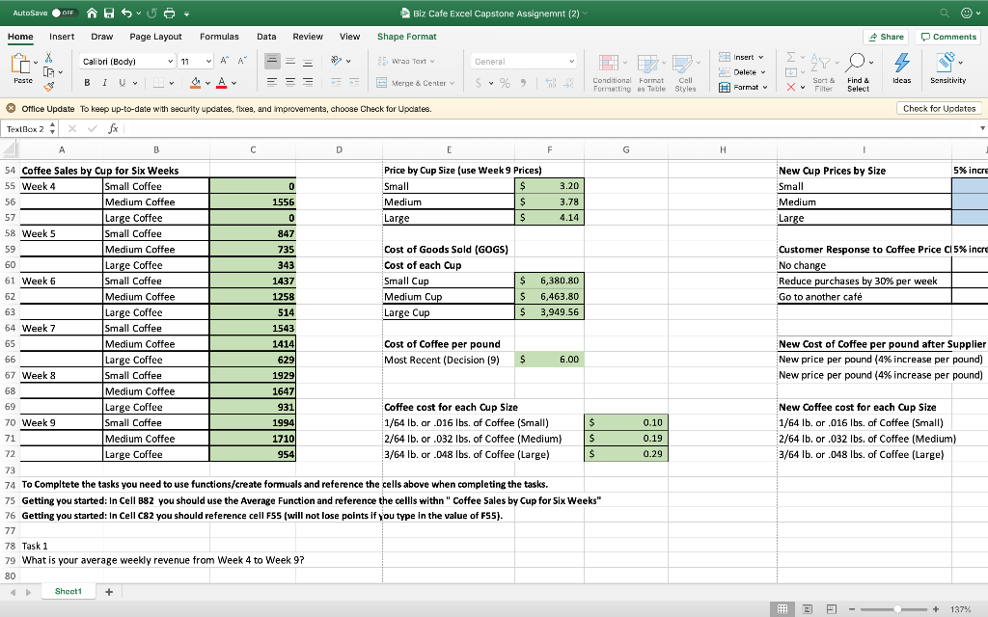This screenshot has width=988, height=617.
Task: Toggle Top Align vertical alignment
Action: (272, 61)
